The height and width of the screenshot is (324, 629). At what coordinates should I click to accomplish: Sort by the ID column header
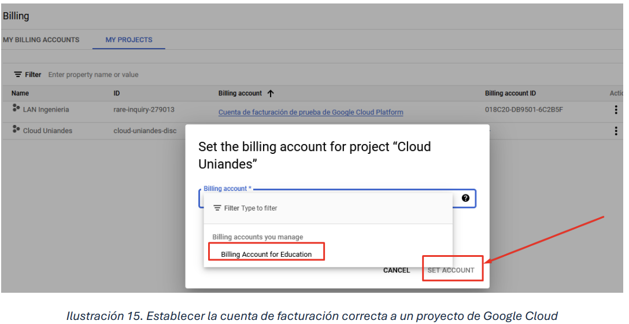click(x=116, y=93)
